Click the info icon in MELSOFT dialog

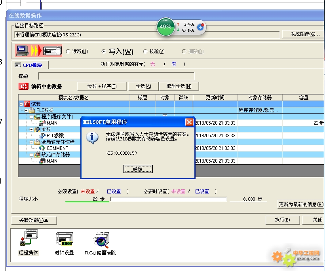point(93,137)
